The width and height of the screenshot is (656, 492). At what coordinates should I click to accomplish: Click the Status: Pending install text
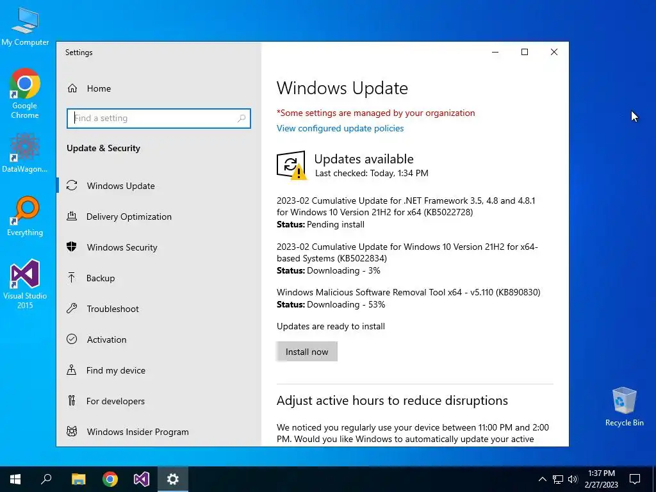click(320, 225)
